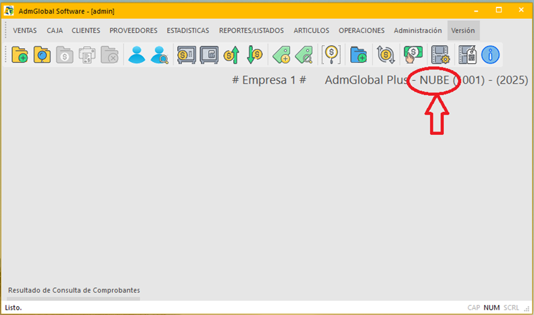Click the yellow folder with green plus icon
Screen dimensions: 534x315
pyautogui.click(x=20, y=55)
